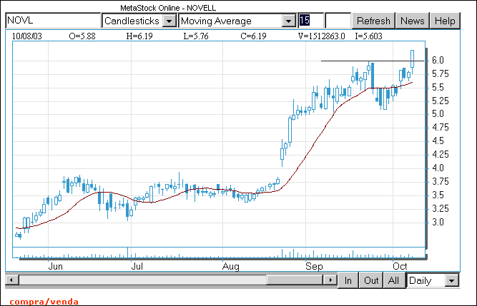This screenshot has width=477, height=306.
Task: Click the 5.75 price axis label
Action: [441, 73]
